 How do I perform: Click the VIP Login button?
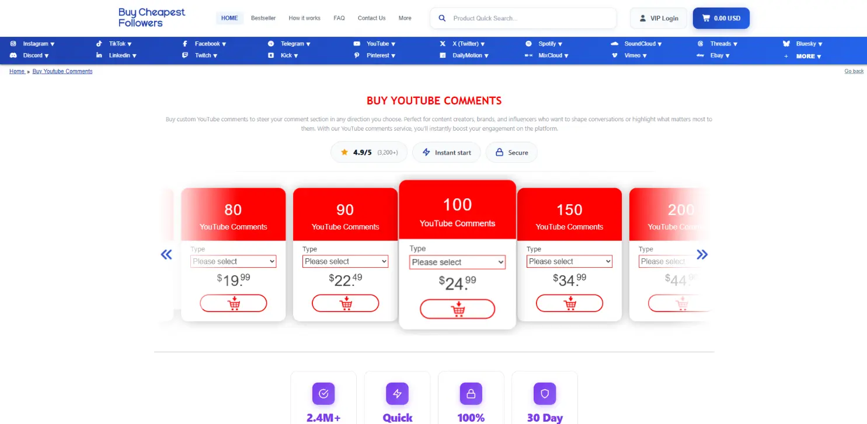pyautogui.click(x=659, y=18)
